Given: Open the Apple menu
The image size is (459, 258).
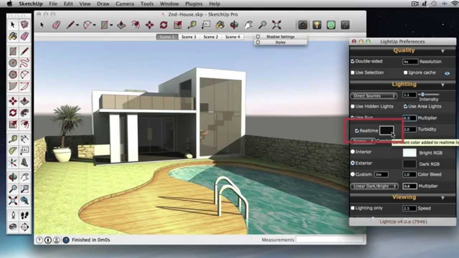Looking at the screenshot, I should click(10, 4).
